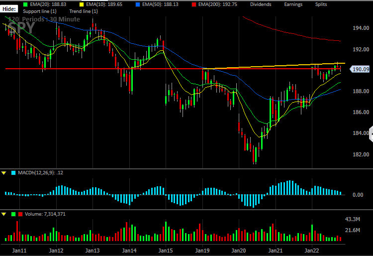Click the 186.00 price axis label
Image resolution: width=373 pixels, height=256 pixels.
(361, 112)
